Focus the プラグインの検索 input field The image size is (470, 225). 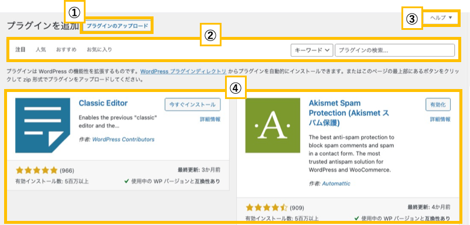point(395,50)
